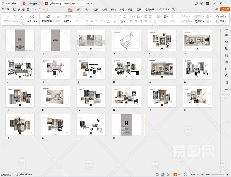Image resolution: width=231 pixels, height=177 pixels.
Task: Select slide 14 thumbnail
Action: coord(55,96)
